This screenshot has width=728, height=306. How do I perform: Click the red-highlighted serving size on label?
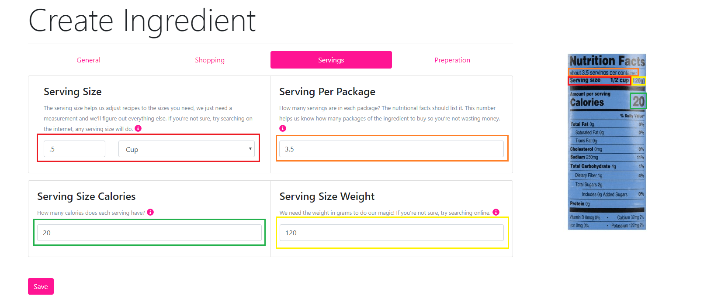coord(599,80)
